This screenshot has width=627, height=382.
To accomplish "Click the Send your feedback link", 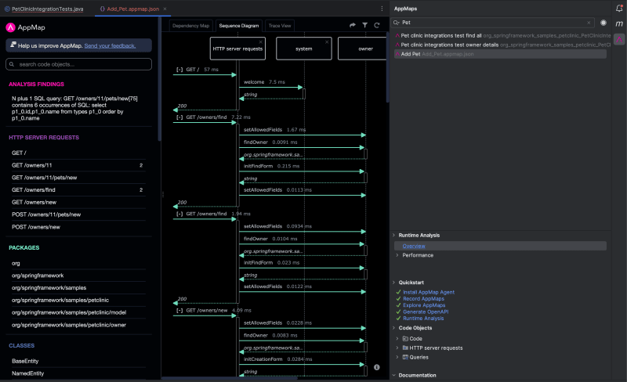I will click(x=110, y=46).
